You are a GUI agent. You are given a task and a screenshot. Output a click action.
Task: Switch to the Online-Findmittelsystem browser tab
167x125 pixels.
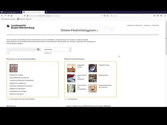click(x=11, y=12)
